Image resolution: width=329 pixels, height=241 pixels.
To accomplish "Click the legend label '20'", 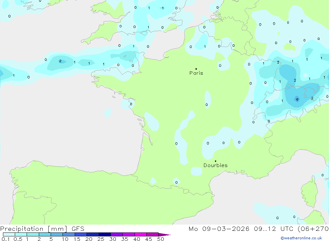I will [89, 239].
